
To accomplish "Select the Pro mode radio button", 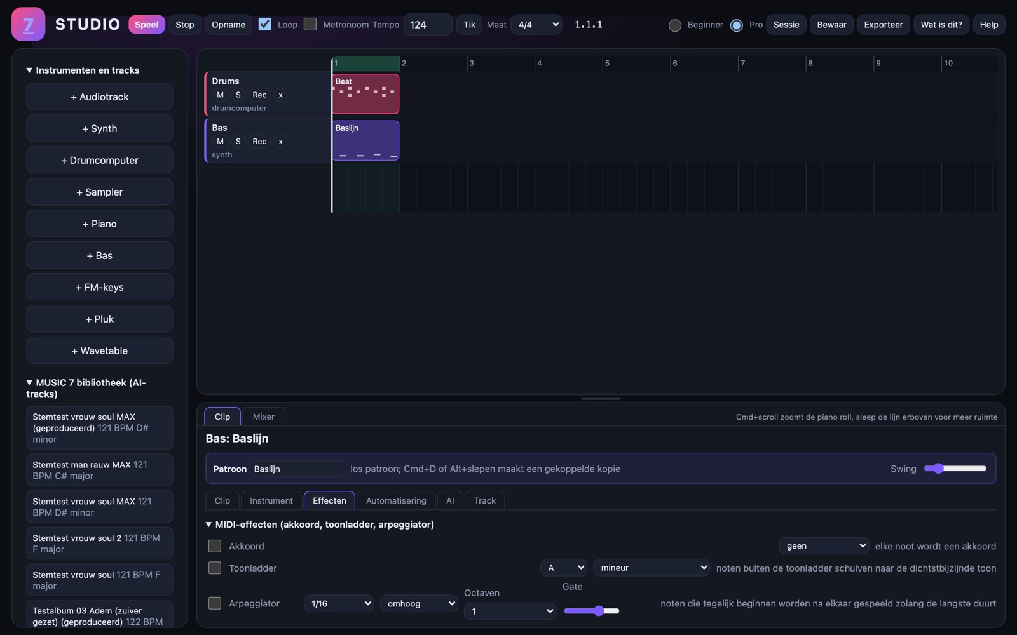I will pyautogui.click(x=736, y=25).
